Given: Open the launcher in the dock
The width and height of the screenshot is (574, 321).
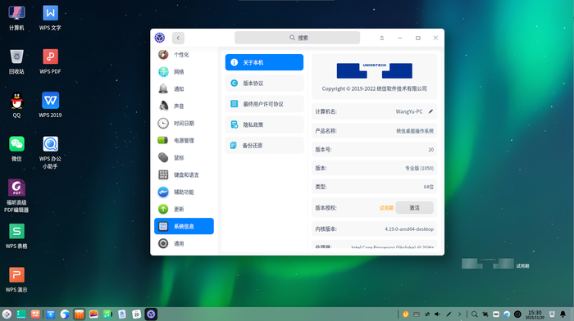Looking at the screenshot, I should 7,314.
